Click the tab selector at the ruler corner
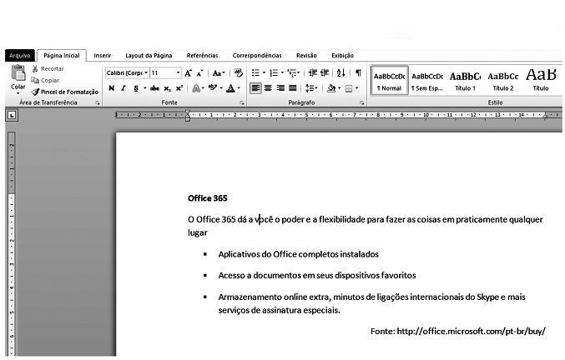565x360 pixels. (x=12, y=116)
